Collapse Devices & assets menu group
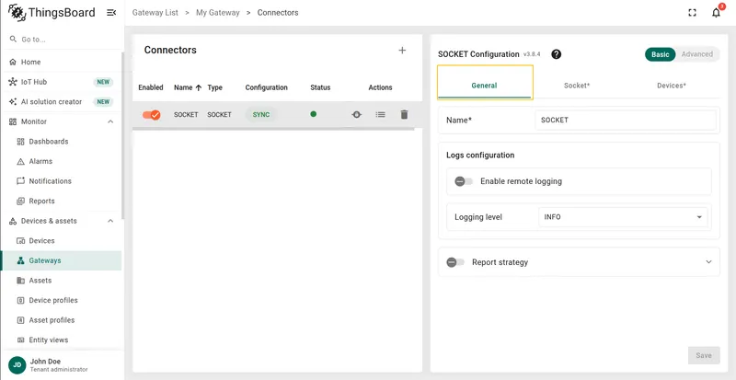The height and width of the screenshot is (380, 736). tap(110, 221)
